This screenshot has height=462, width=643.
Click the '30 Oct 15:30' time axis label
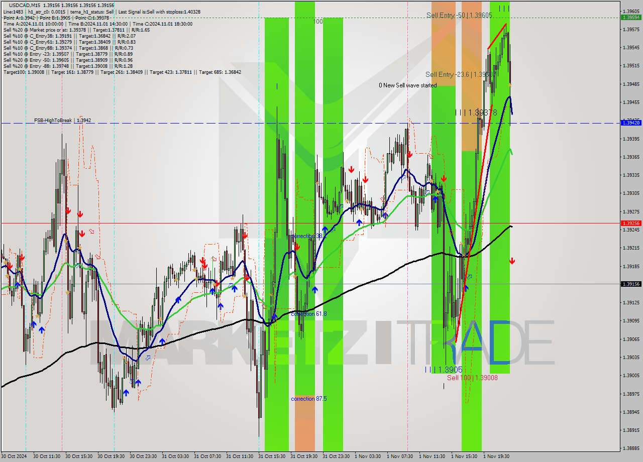(x=79, y=456)
